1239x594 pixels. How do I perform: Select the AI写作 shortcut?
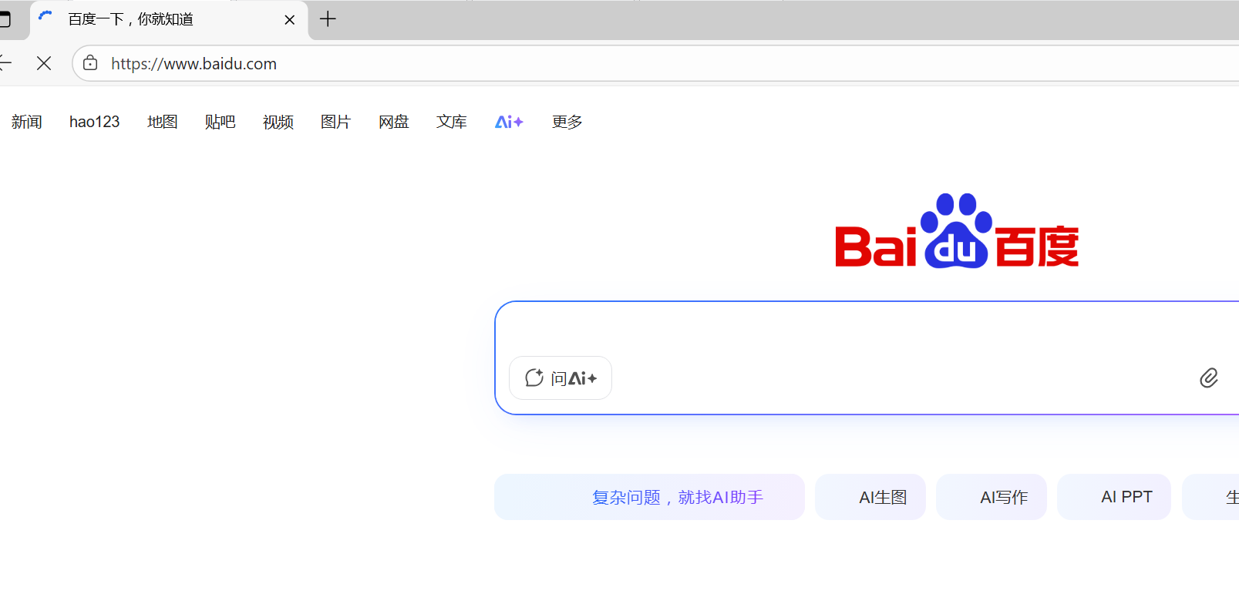[x=992, y=497]
